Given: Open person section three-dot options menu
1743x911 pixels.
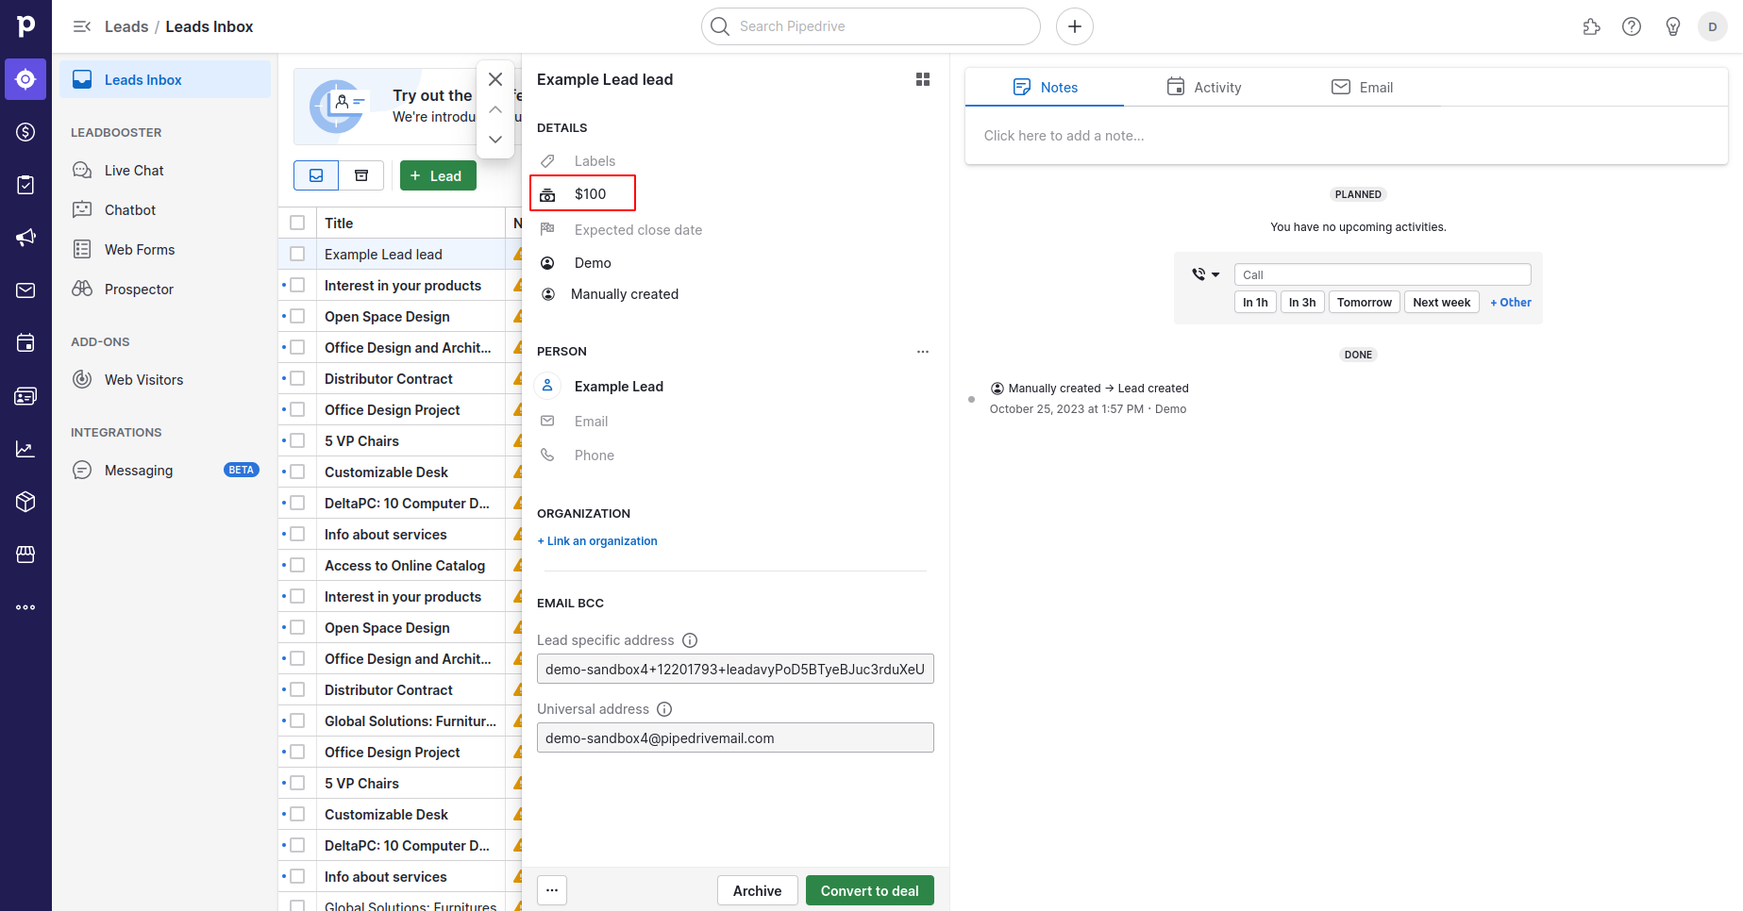Looking at the screenshot, I should pyautogui.click(x=923, y=352).
